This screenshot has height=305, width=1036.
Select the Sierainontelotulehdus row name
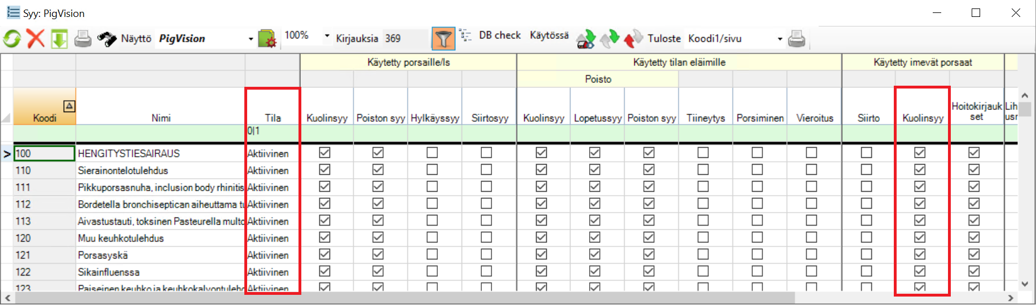[123, 170]
